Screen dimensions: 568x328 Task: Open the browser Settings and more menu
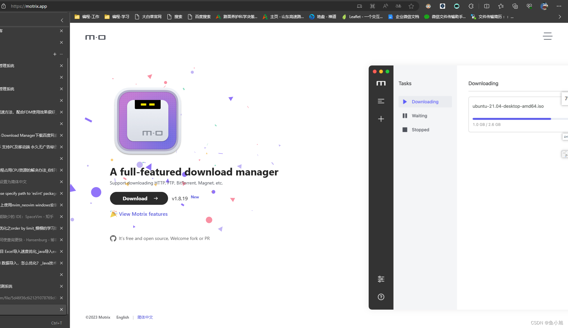(559, 6)
